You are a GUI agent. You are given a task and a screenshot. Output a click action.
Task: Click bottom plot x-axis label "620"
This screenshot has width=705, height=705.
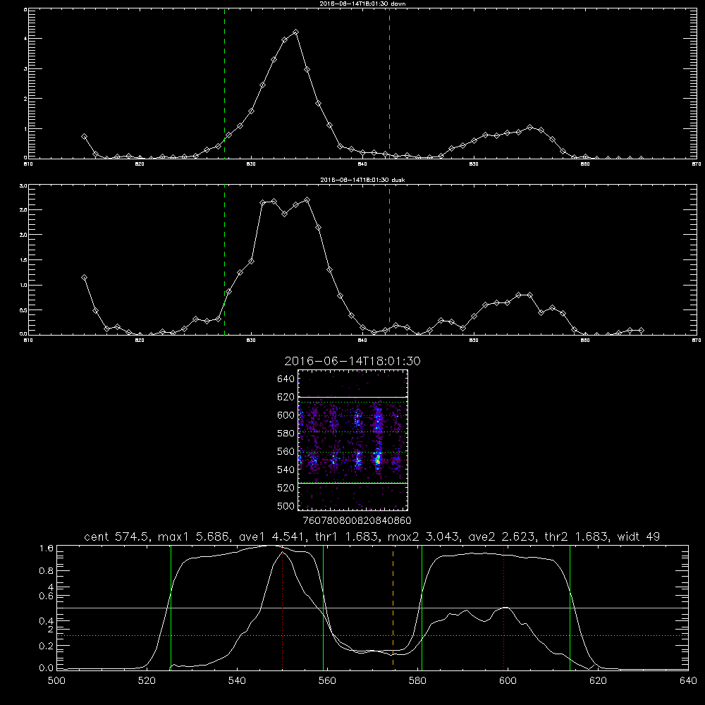click(598, 681)
